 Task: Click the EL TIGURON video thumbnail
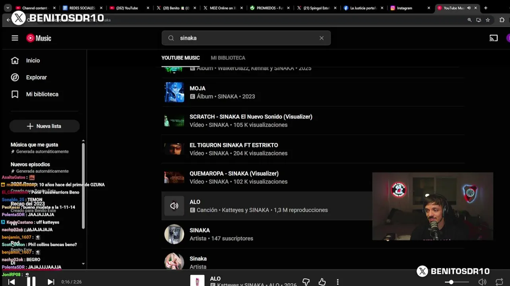pos(174,149)
